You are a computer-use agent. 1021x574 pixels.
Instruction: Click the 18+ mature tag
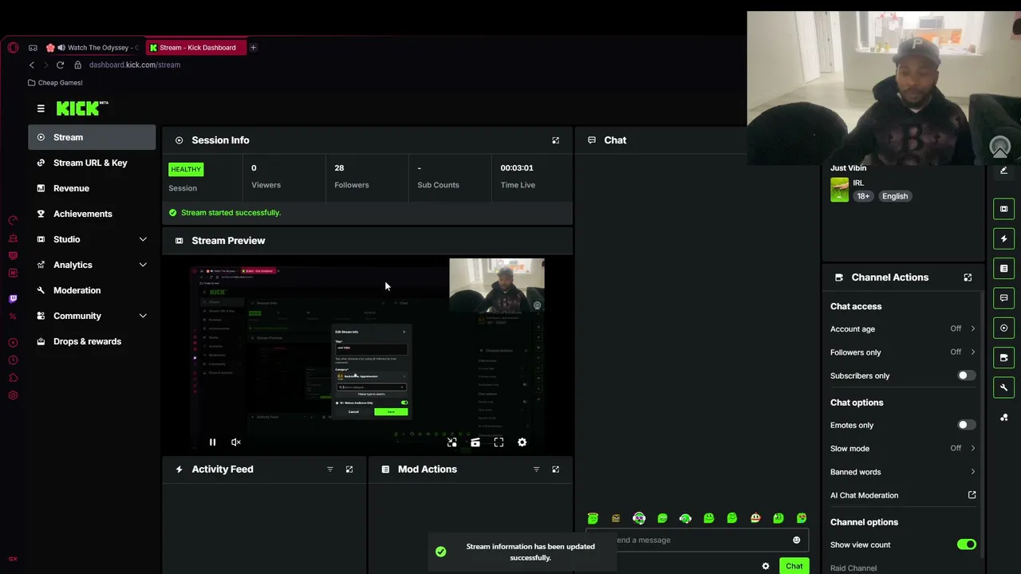[x=863, y=196]
